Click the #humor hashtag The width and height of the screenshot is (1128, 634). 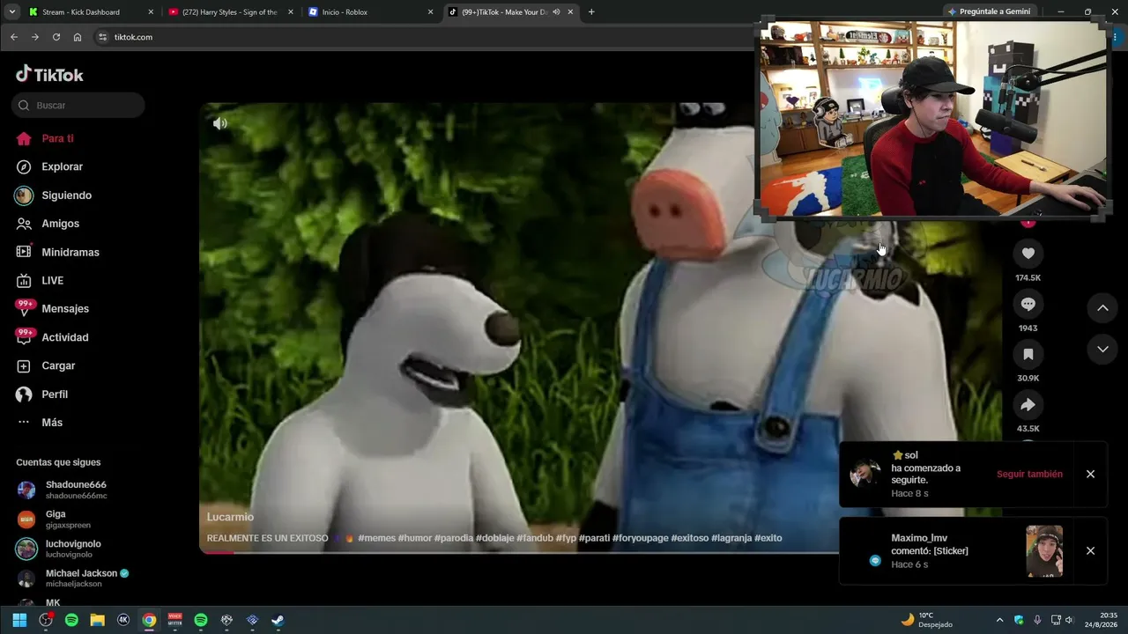414,538
